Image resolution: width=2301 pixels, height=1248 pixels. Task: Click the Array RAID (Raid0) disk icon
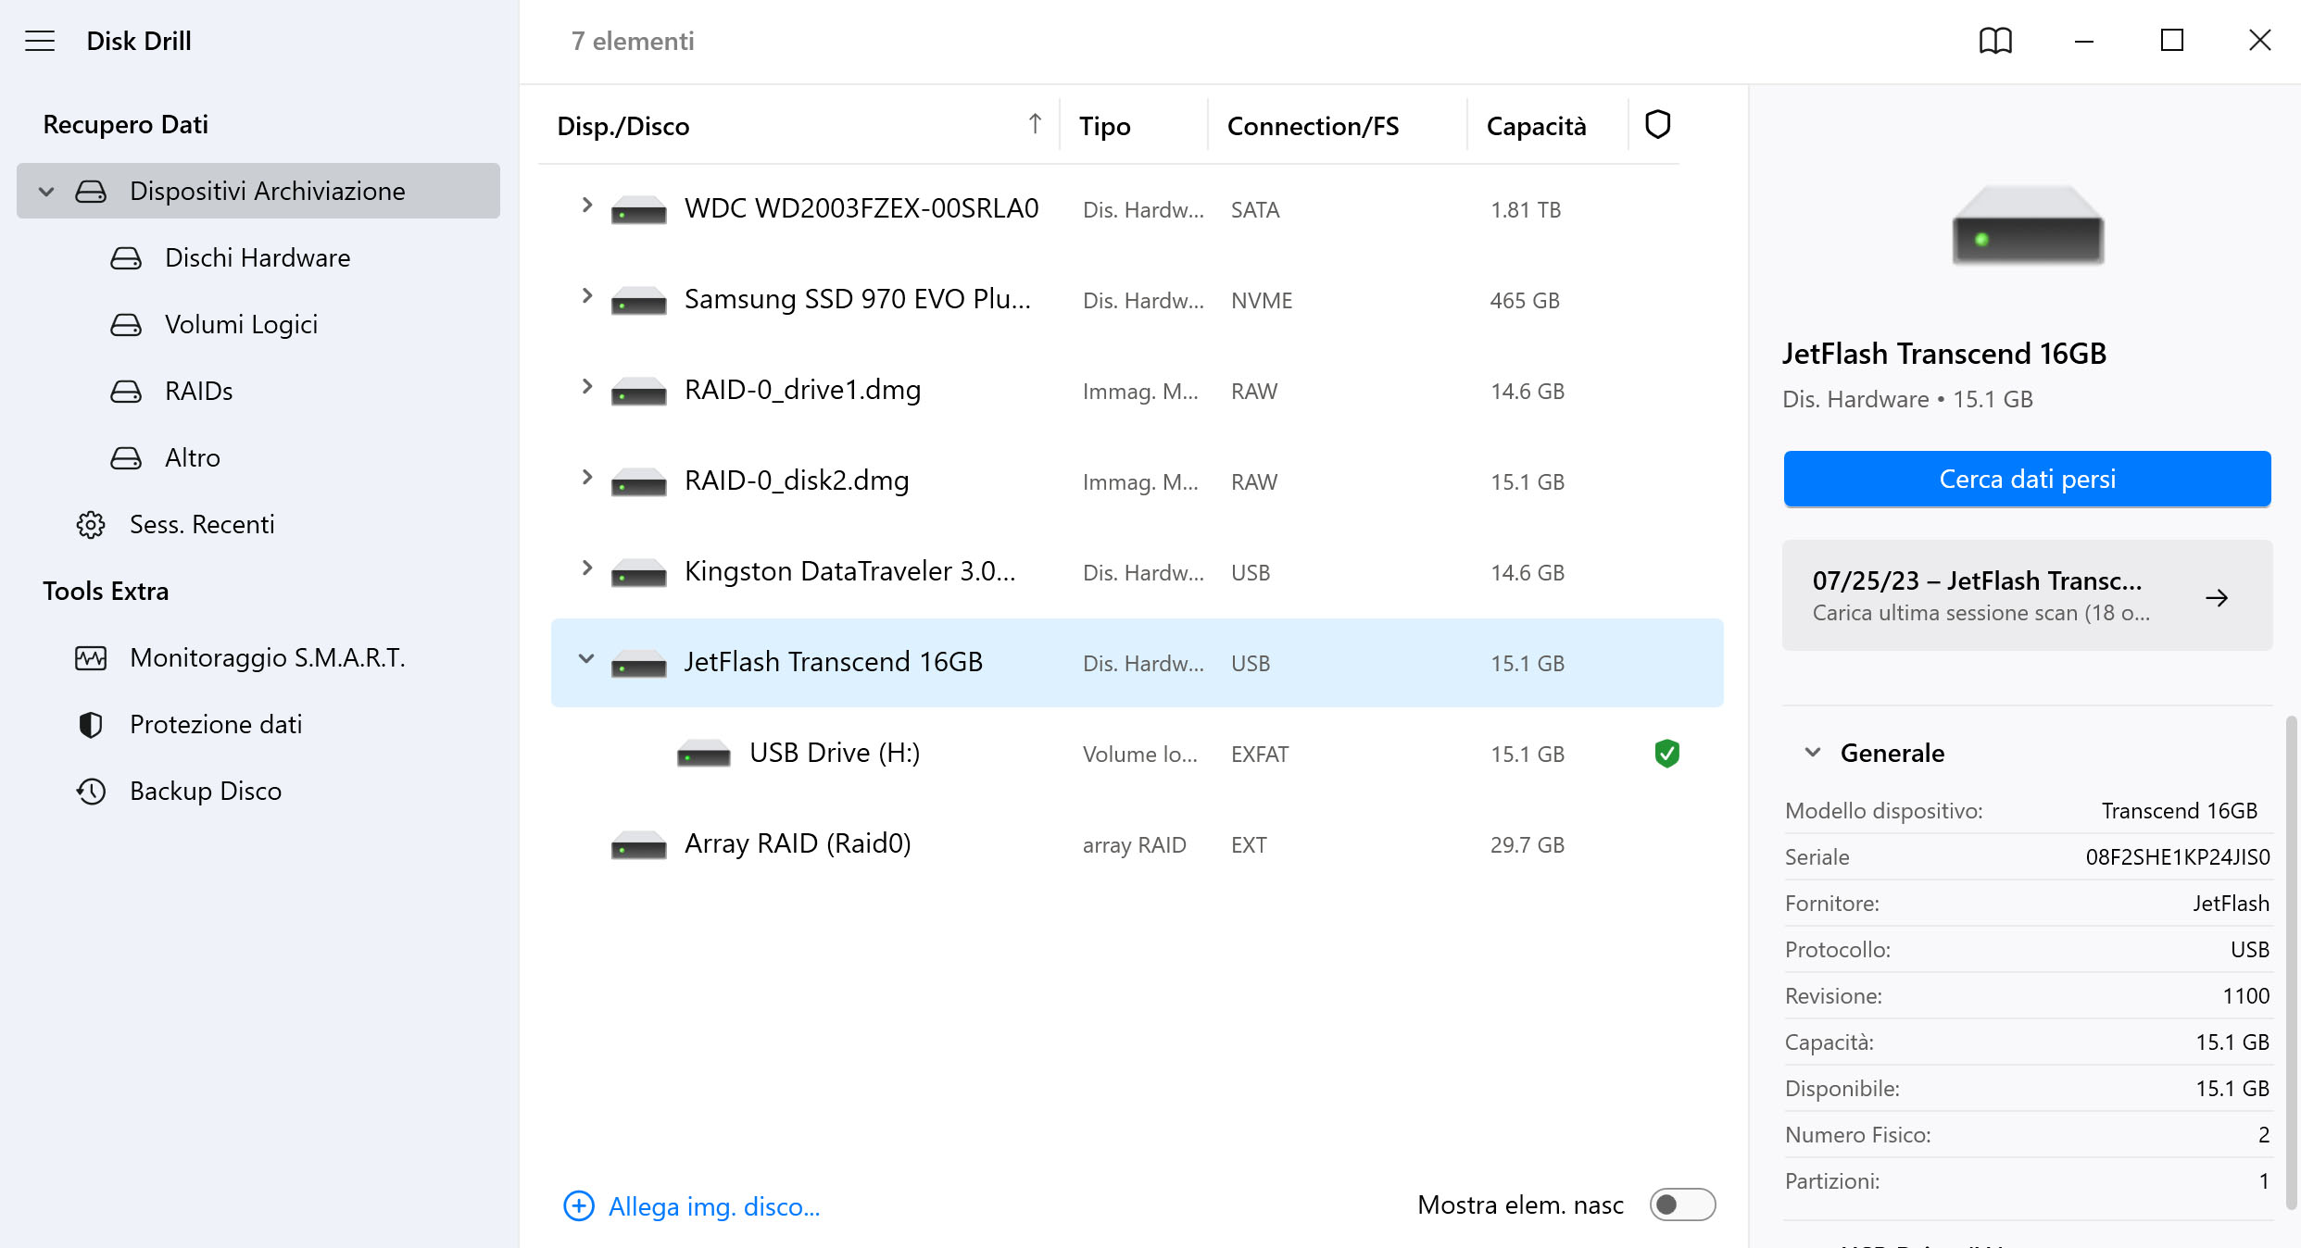639,845
